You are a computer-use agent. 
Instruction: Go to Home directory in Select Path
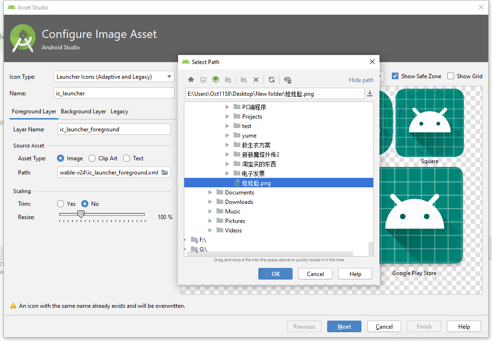point(191,80)
